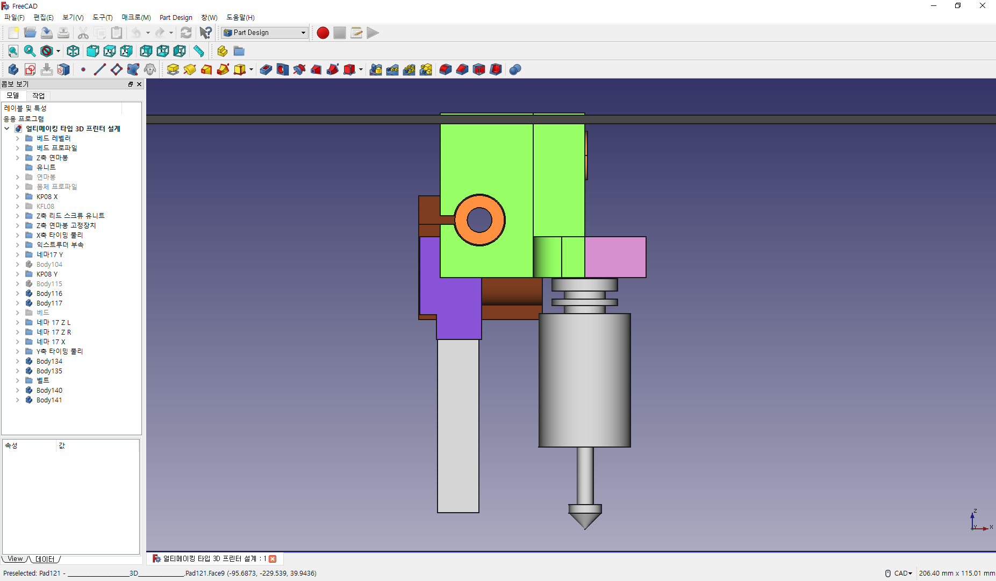996x581 pixels.
Task: Select the 벨트 folder item
Action: 42,380
